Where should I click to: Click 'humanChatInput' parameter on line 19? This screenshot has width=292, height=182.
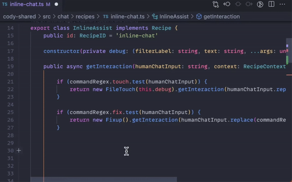tap(158, 66)
